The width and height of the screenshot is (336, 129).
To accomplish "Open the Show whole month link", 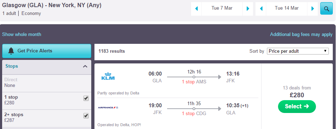I will (x=21, y=34).
